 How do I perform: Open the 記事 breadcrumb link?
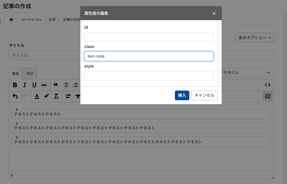click(x=52, y=20)
